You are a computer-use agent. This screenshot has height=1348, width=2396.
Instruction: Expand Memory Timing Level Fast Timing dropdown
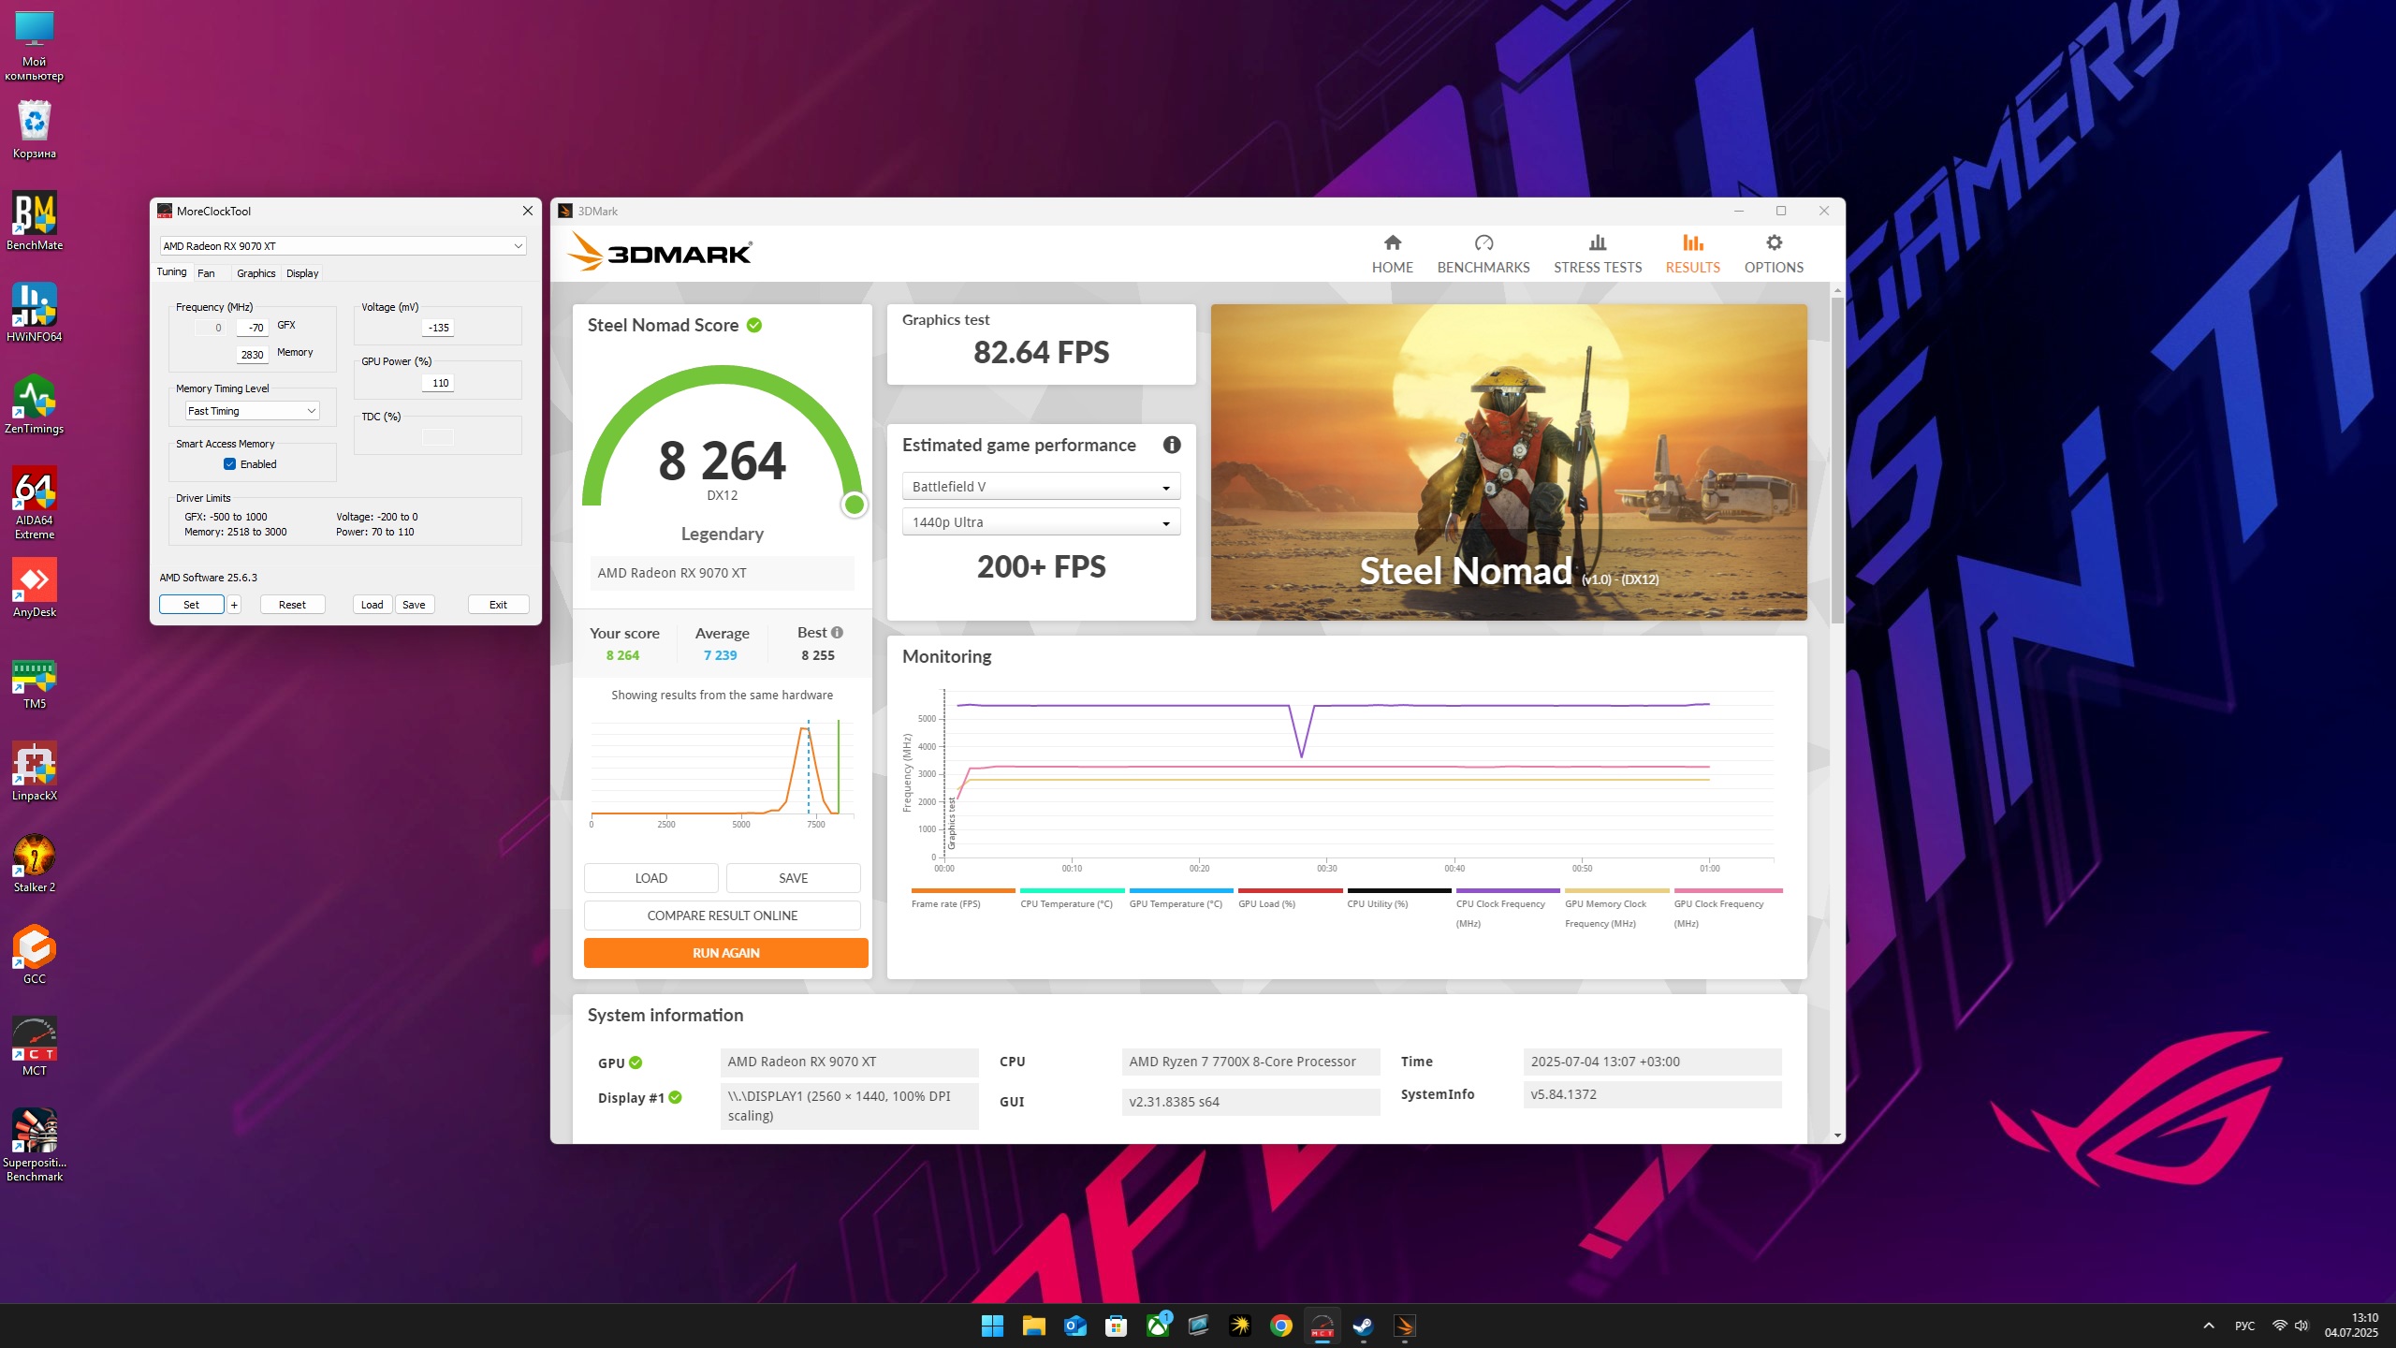252,411
